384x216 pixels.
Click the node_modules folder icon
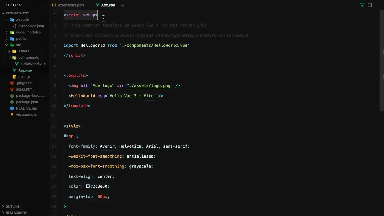(x=12, y=32)
